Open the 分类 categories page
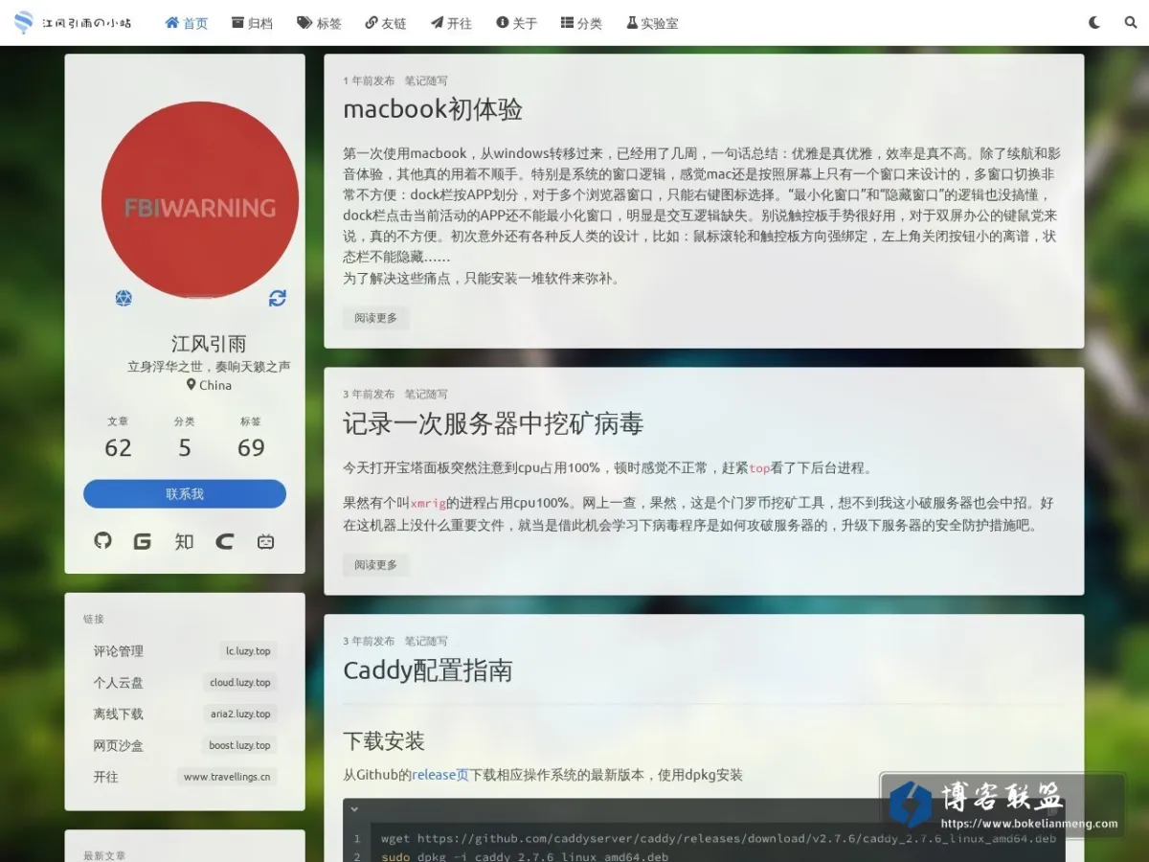Screen dimensions: 1149x862 click(x=581, y=23)
